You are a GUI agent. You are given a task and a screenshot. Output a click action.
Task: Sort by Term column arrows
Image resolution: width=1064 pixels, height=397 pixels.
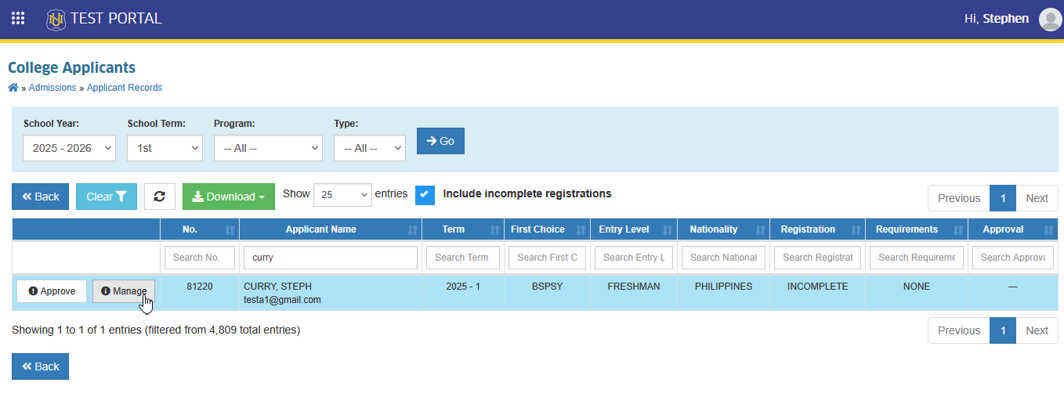494,229
